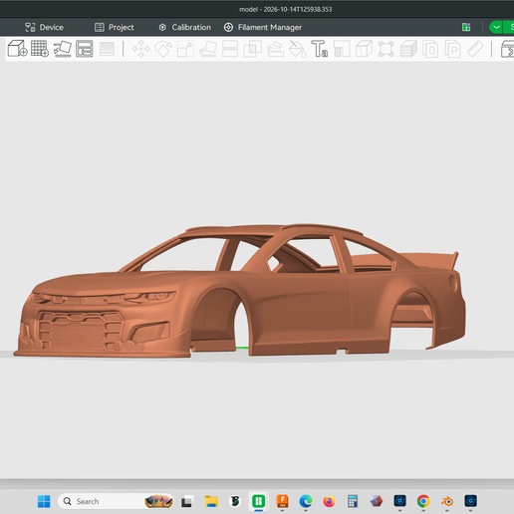The height and width of the screenshot is (514, 514).
Task: Click the taskbar Search box
Action: [116, 501]
